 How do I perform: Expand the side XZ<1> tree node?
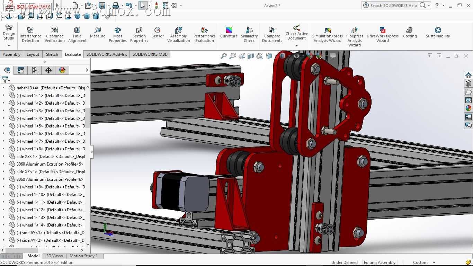3,157
